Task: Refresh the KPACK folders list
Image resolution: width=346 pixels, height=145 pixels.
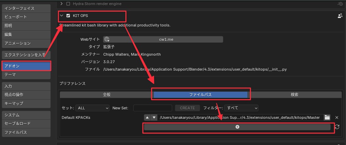Action: pyautogui.click(x=337, y=127)
